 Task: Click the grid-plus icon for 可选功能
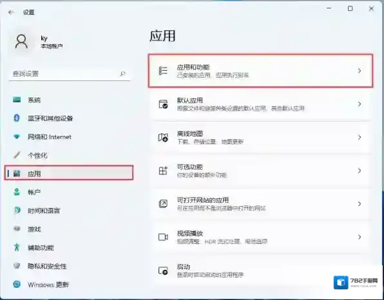(163, 171)
